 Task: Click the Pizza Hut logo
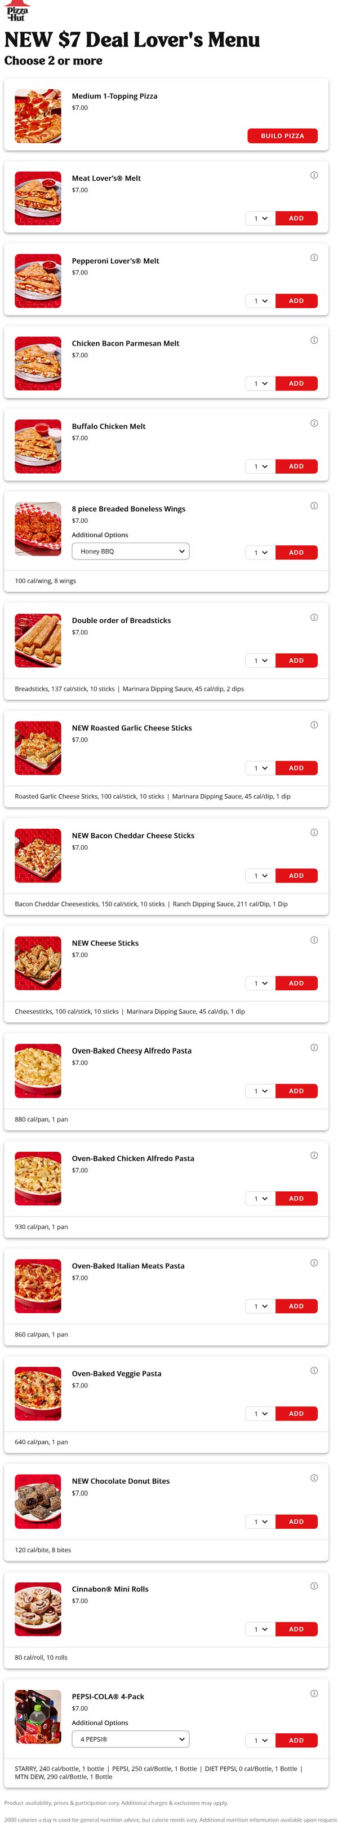tap(17, 12)
